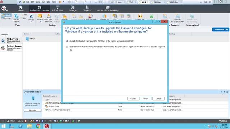
Task: Click the Refresh button in Details pane
Action: [32, 110]
